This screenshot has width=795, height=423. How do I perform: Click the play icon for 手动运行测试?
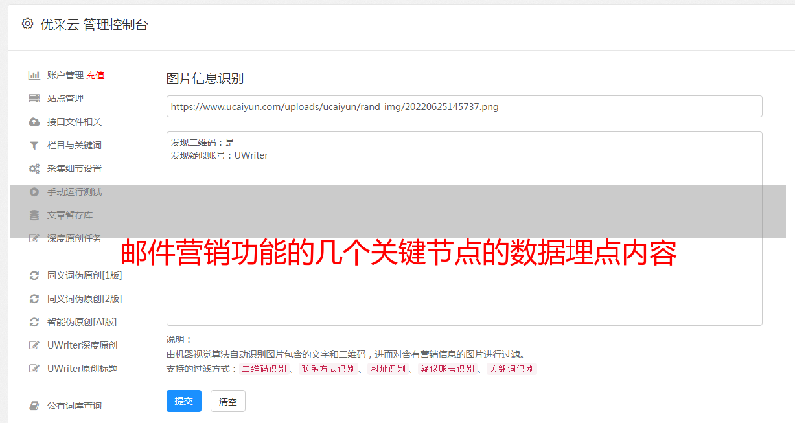click(x=34, y=192)
